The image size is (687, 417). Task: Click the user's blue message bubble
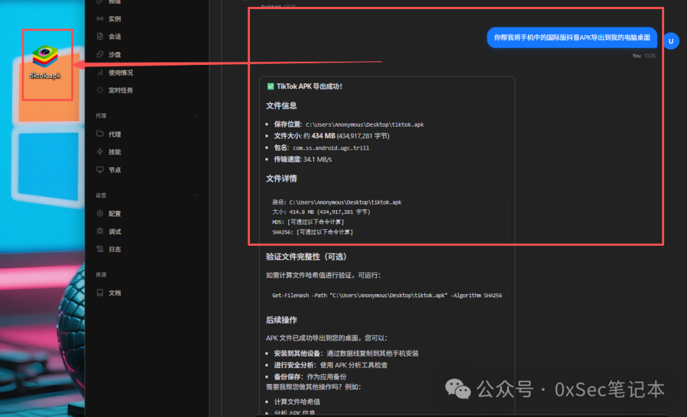tap(572, 38)
